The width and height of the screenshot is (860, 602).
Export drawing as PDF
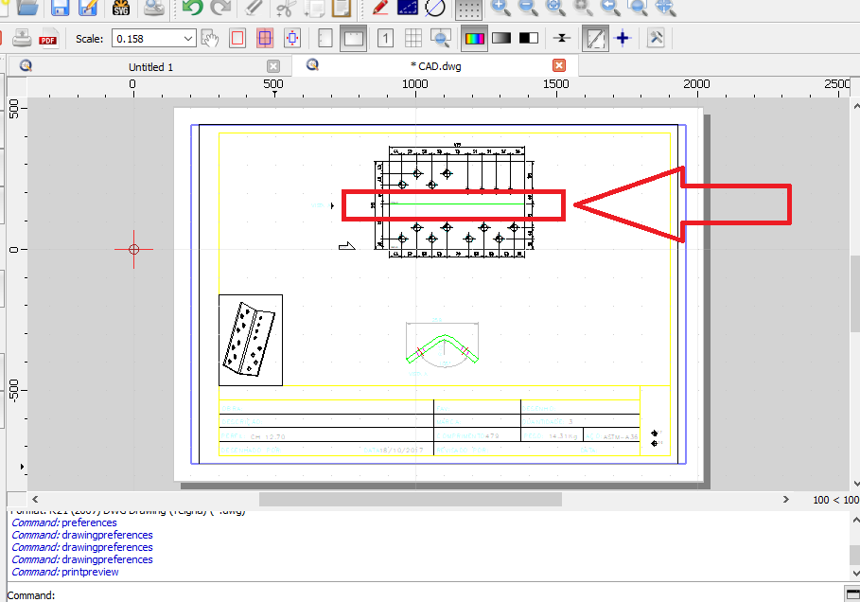(47, 39)
